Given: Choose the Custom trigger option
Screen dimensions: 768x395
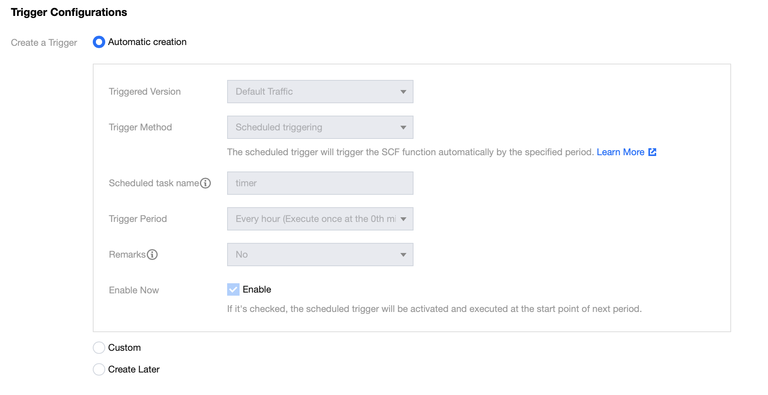Looking at the screenshot, I should (99, 348).
